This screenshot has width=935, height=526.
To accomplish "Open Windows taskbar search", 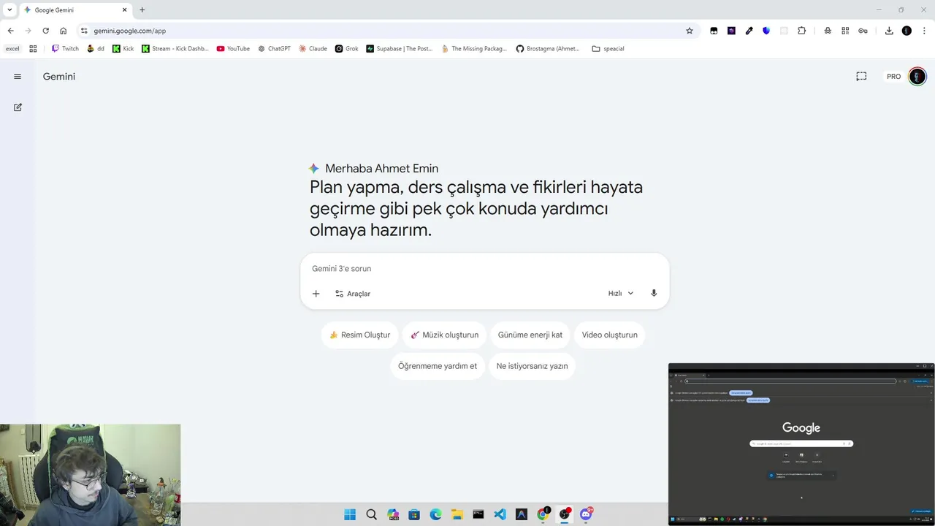I will point(371,514).
